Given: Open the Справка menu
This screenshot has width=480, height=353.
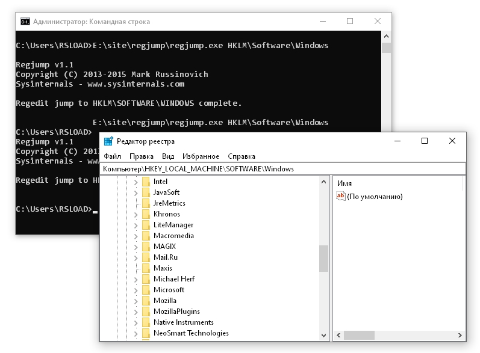Looking at the screenshot, I should tap(242, 156).
